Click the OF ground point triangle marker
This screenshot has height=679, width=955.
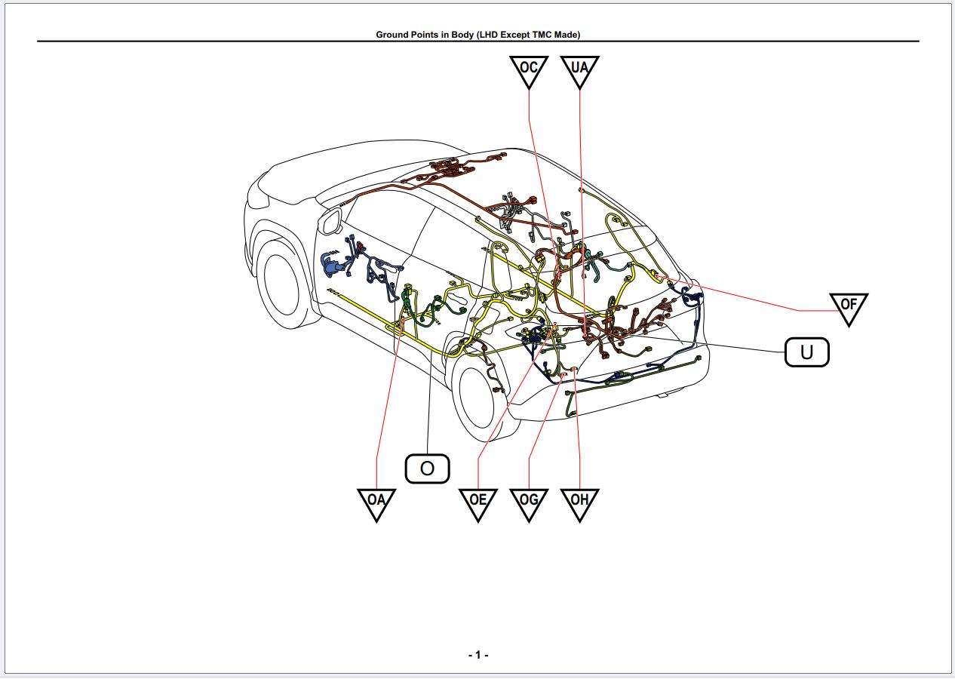[848, 308]
